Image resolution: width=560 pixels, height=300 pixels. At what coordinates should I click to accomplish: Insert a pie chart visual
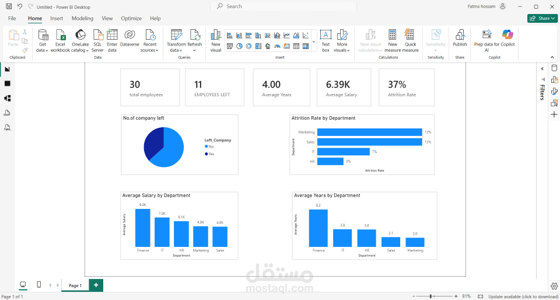[239, 46]
